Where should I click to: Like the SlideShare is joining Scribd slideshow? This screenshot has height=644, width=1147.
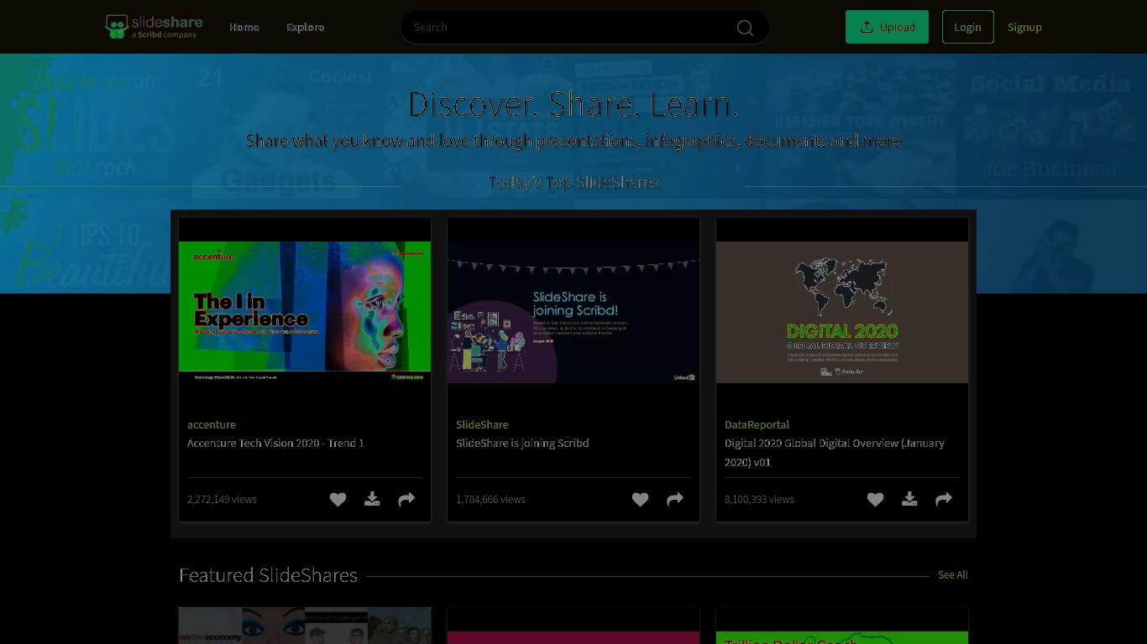640,499
